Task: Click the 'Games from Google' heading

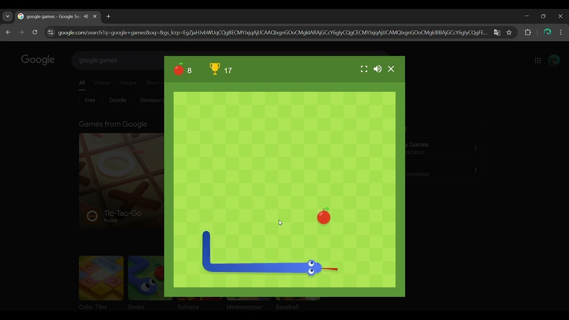Action: click(113, 124)
